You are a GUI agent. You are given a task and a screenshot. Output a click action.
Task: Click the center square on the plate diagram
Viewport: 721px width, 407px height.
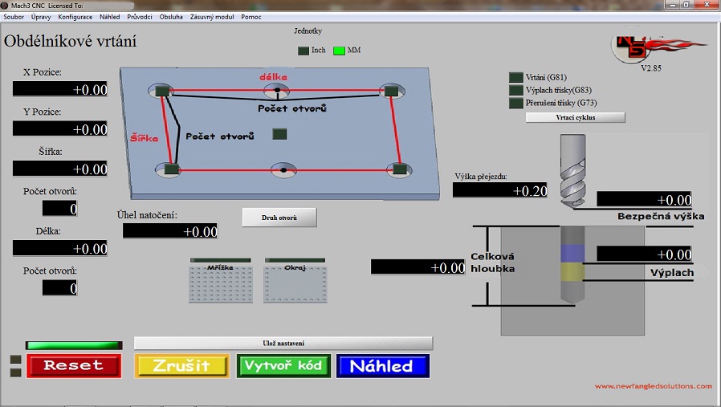point(279,134)
